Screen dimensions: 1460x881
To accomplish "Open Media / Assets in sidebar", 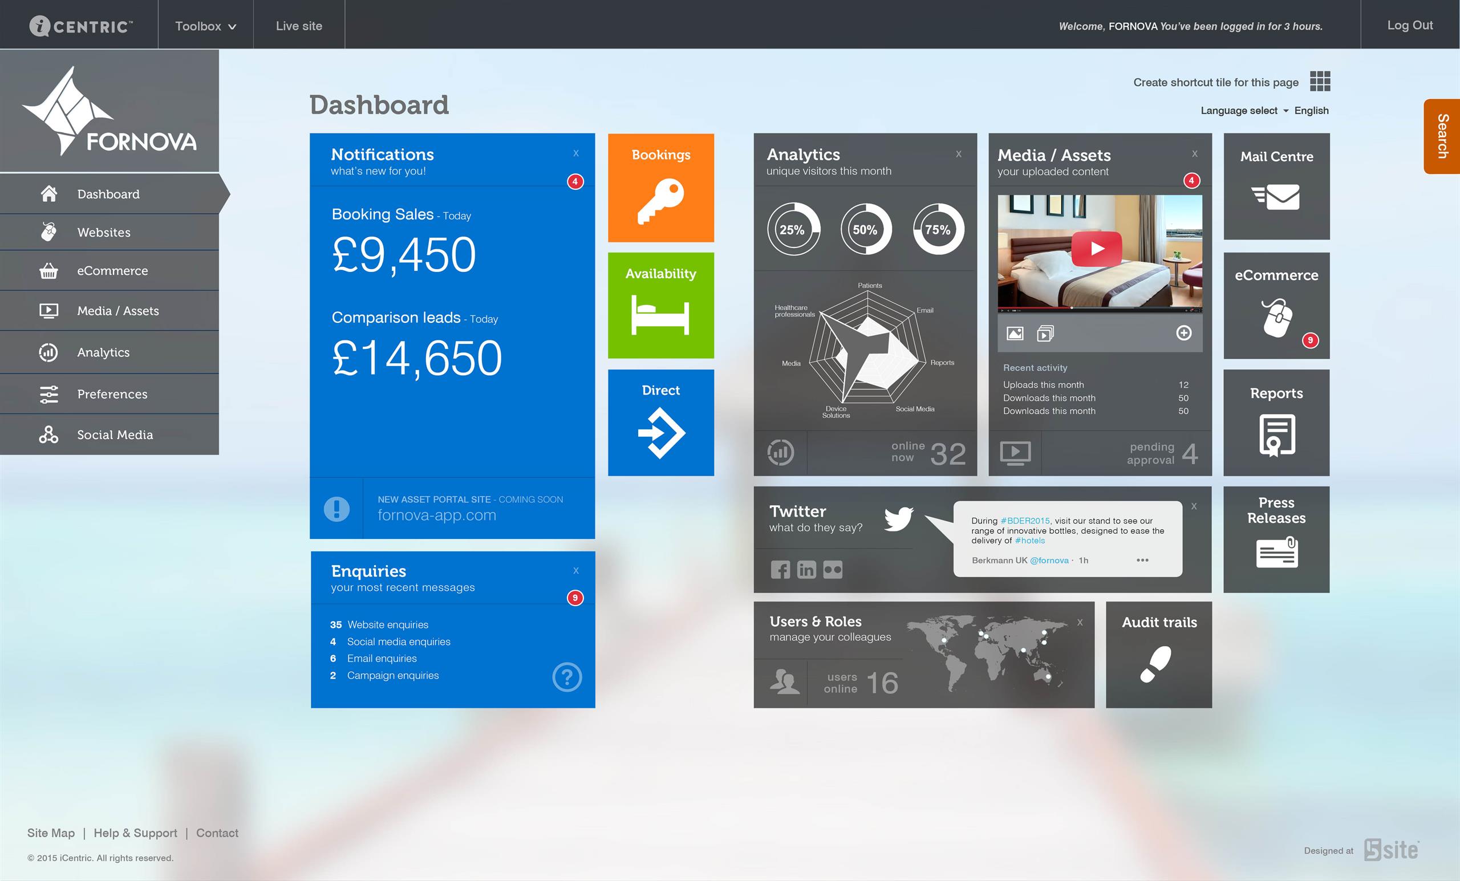I will (109, 310).
